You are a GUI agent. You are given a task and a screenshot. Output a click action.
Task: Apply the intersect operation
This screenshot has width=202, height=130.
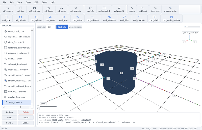(155, 9)
